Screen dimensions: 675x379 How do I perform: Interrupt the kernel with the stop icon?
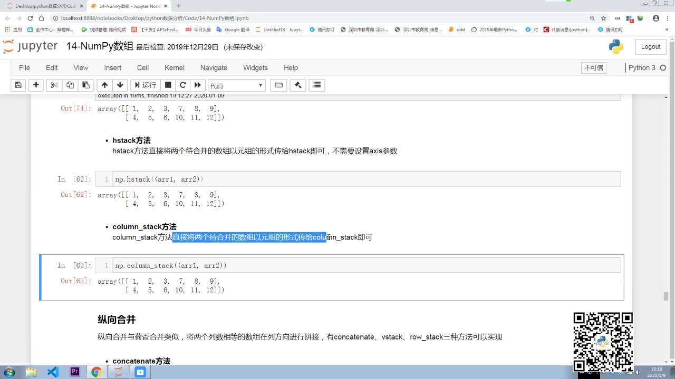point(168,85)
